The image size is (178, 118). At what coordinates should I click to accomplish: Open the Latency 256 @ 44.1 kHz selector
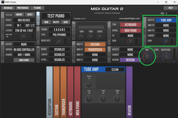pos(24,31)
